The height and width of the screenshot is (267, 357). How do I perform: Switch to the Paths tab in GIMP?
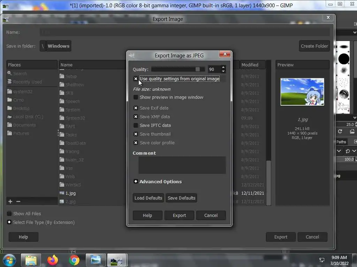click(341, 142)
